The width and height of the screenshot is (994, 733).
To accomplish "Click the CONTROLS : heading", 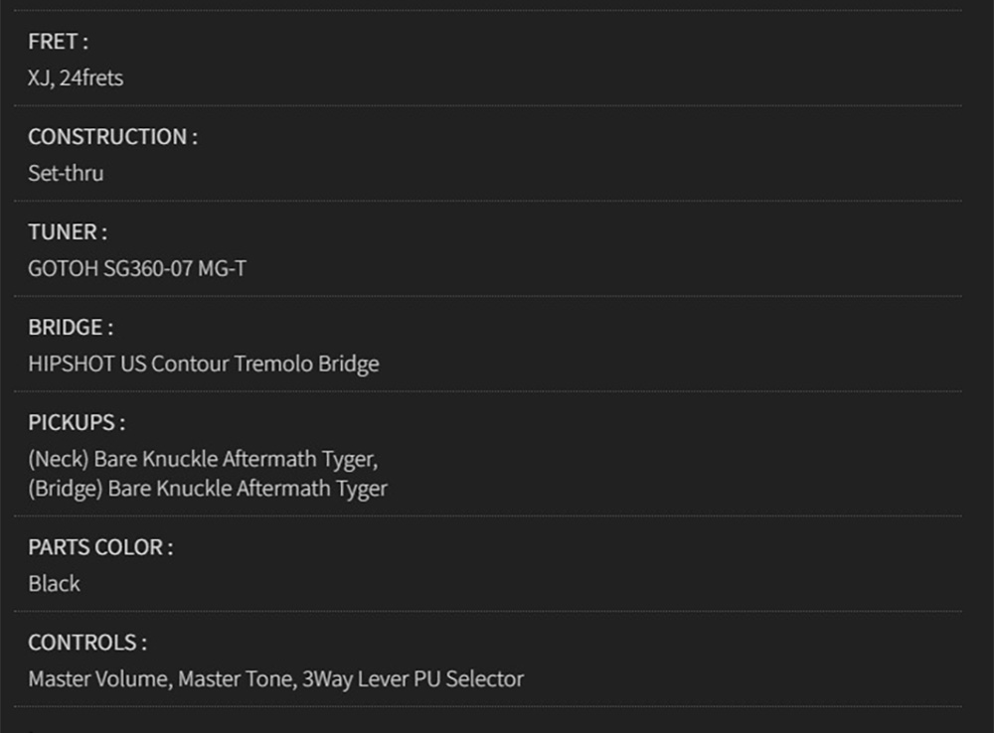I will coord(87,643).
